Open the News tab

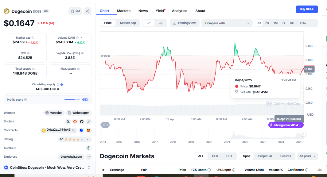(143, 11)
